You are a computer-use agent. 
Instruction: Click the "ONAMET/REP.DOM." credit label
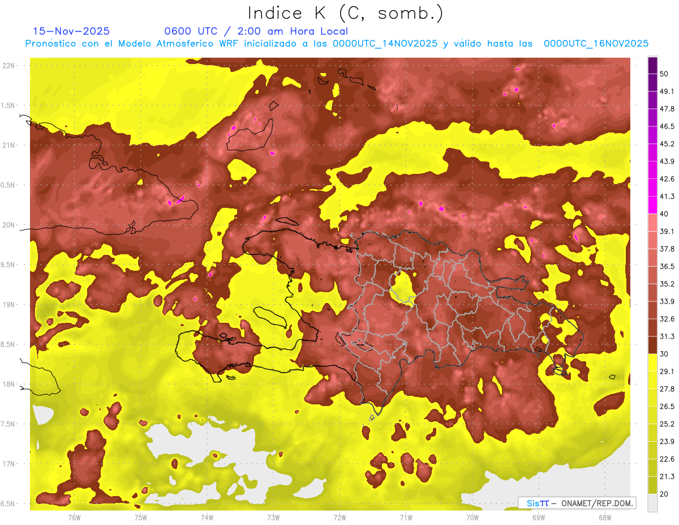[x=597, y=503]
